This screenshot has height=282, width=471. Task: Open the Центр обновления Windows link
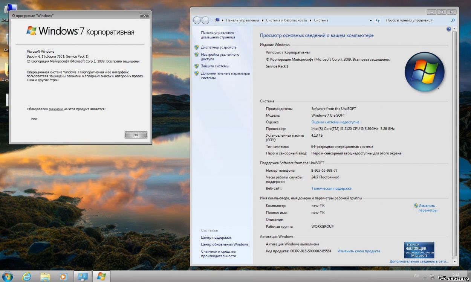point(225,244)
